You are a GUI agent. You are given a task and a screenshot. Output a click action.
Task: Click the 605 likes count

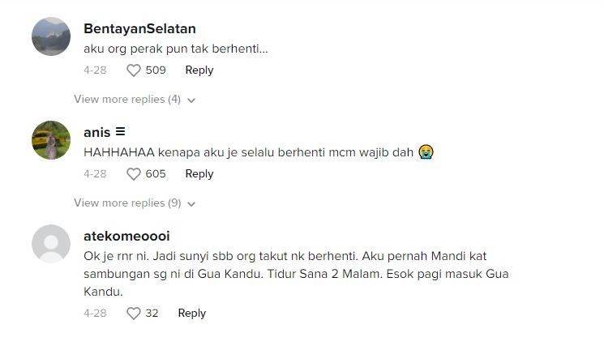[156, 174]
